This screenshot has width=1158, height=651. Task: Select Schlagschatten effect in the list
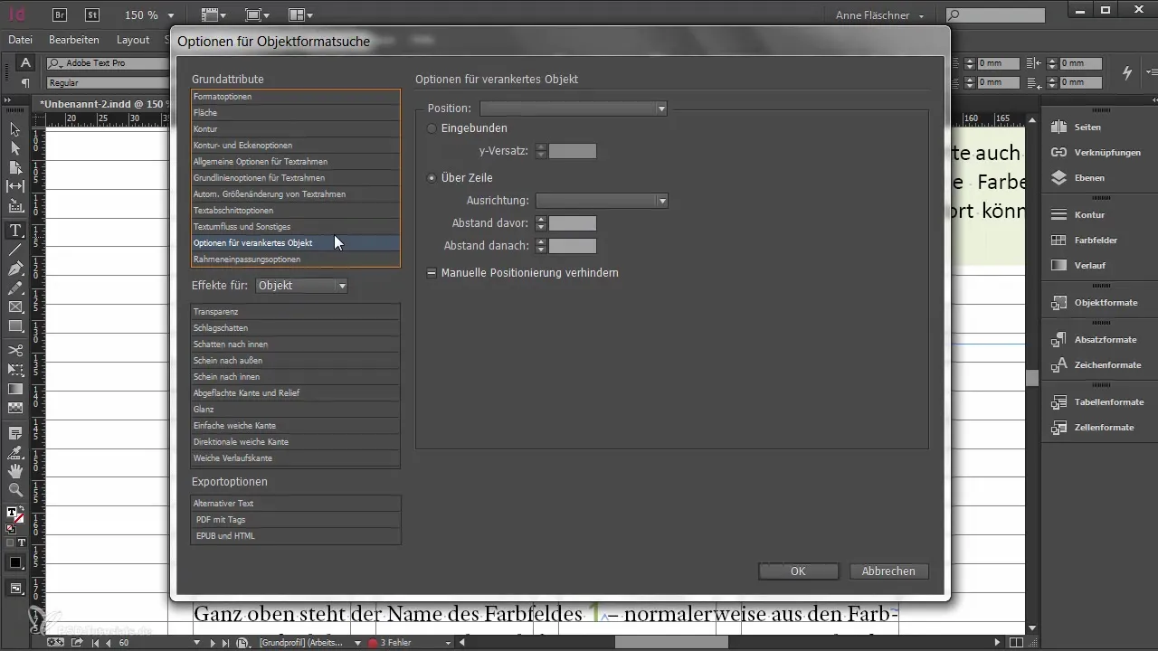coord(296,328)
